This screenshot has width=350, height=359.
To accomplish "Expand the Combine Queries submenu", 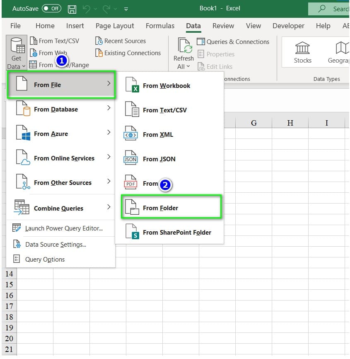I will pos(61,208).
